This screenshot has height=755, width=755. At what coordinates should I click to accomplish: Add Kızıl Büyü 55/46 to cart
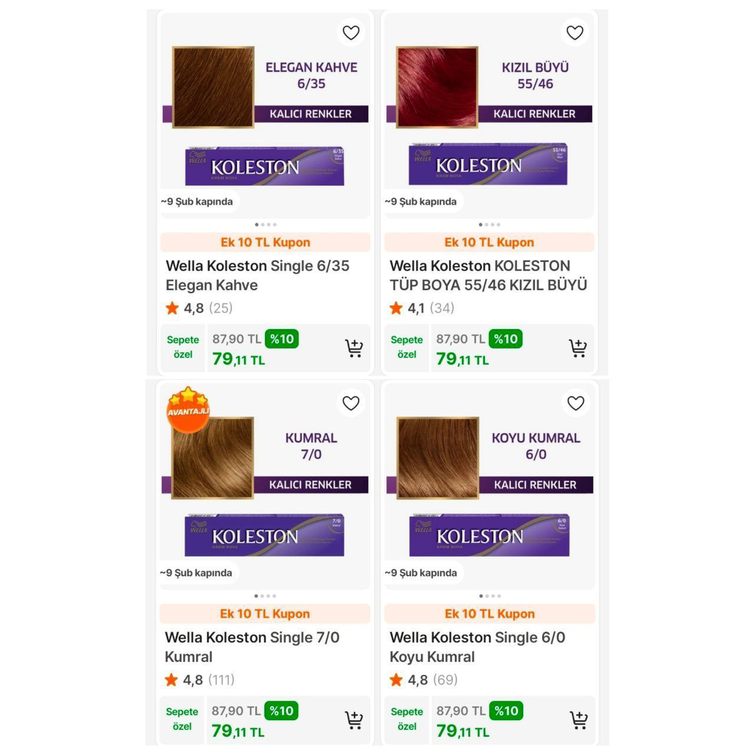(577, 349)
